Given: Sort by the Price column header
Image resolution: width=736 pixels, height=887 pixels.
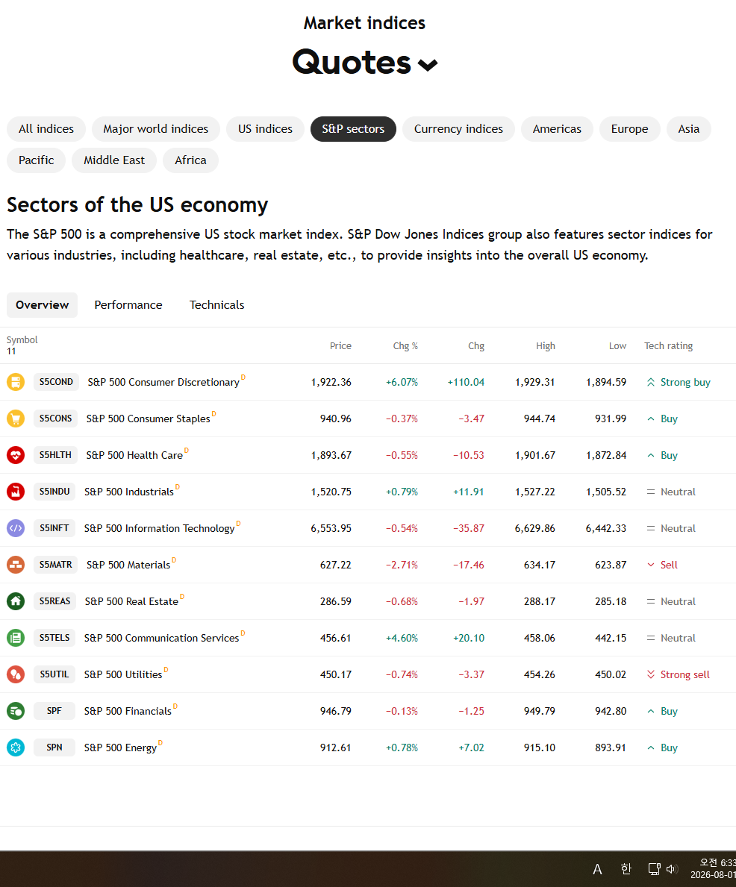Looking at the screenshot, I should [x=341, y=345].
